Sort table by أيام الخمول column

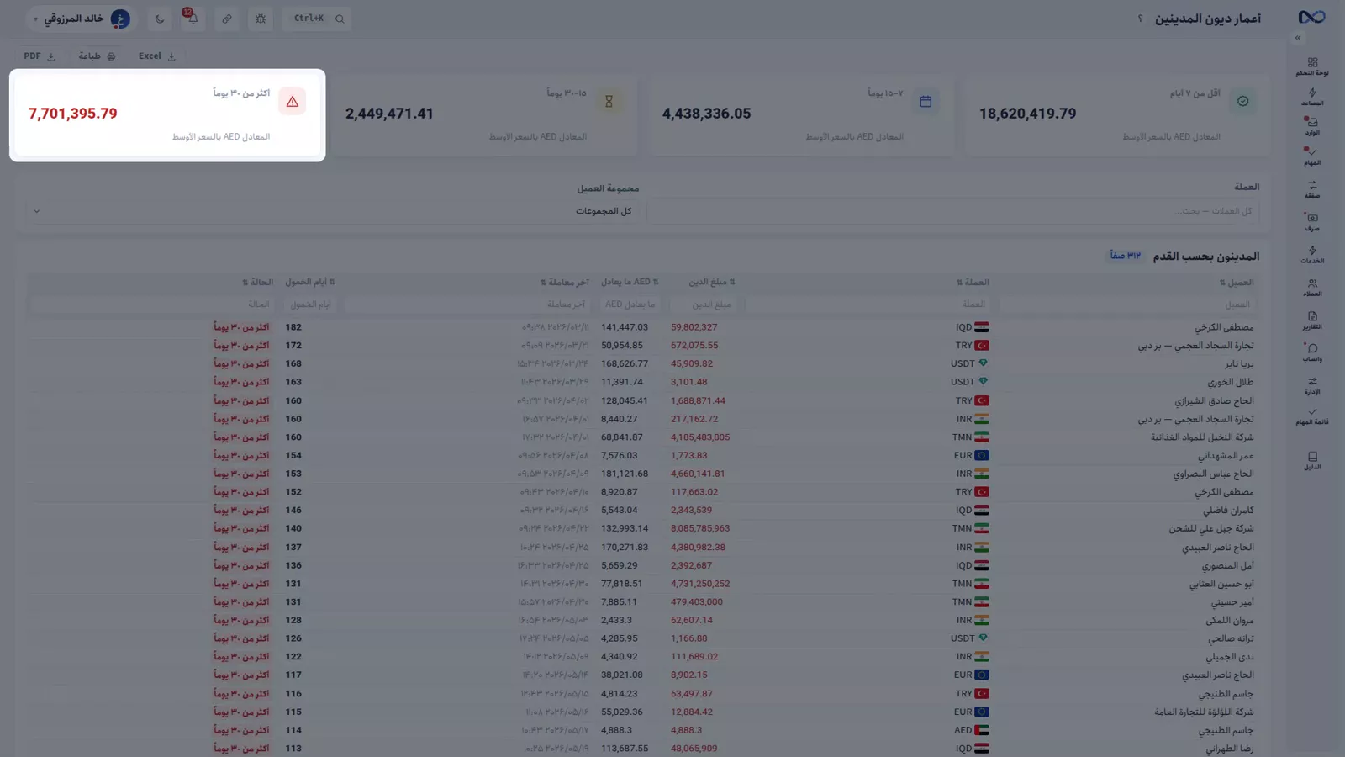pyautogui.click(x=310, y=283)
